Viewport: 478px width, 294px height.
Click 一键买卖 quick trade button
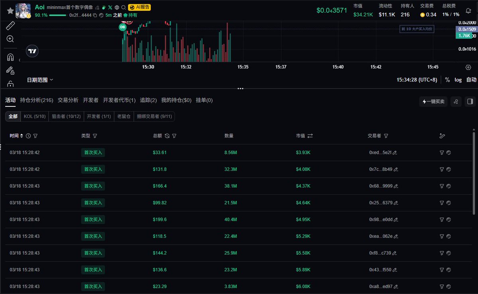(x=433, y=102)
